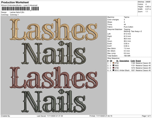Click thread code '1131' in stop 2 row

(133, 65)
